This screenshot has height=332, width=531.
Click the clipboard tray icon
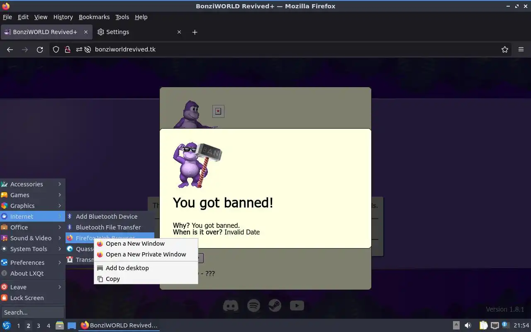point(484,325)
